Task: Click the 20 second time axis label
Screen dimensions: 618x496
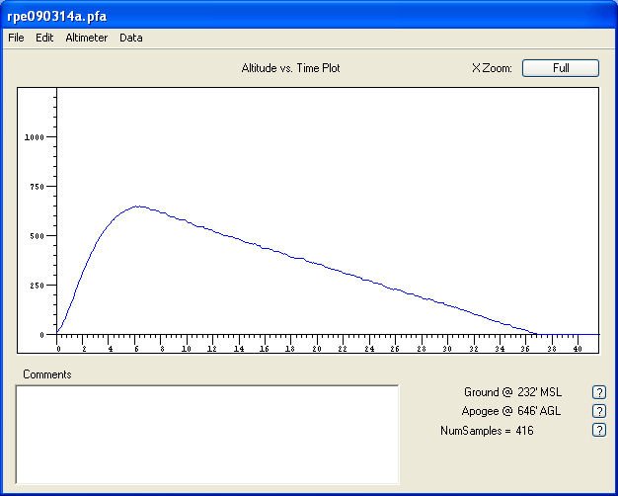Action: coord(317,349)
